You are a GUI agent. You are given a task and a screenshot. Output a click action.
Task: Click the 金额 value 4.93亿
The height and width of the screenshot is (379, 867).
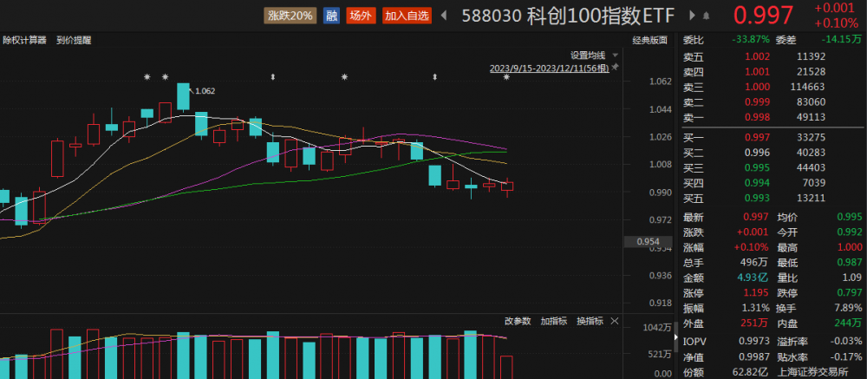[753, 278]
